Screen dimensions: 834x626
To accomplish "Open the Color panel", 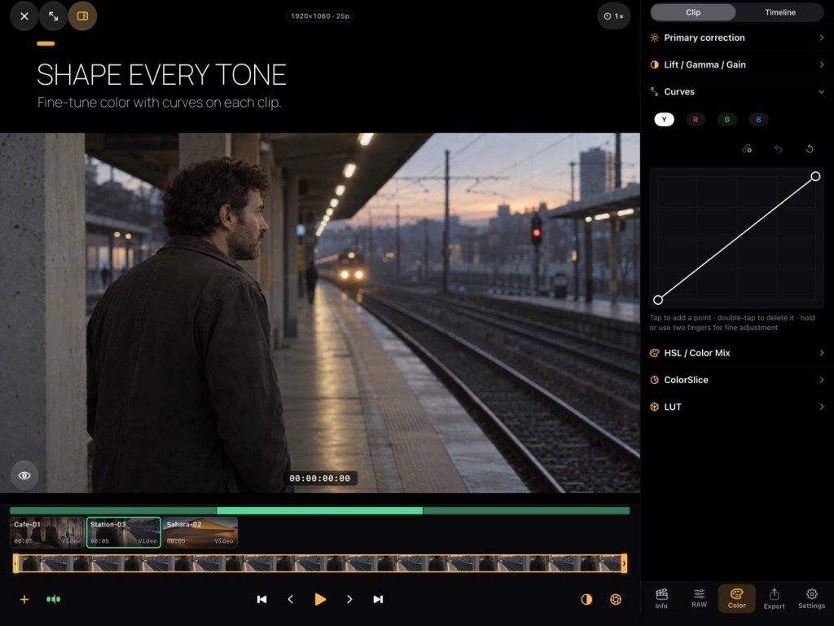I will click(x=736, y=598).
